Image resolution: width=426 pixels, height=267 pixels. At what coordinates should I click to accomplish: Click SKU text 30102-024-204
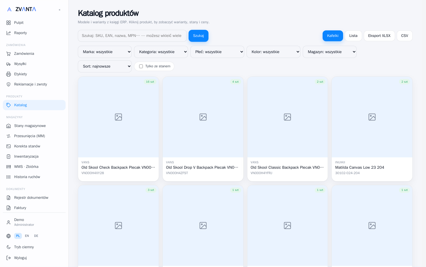[x=347, y=173]
